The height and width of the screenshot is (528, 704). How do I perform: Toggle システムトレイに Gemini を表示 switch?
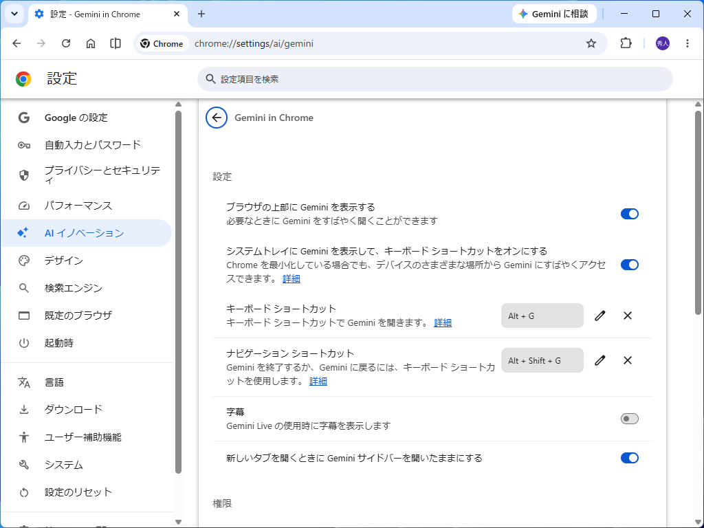(x=630, y=265)
